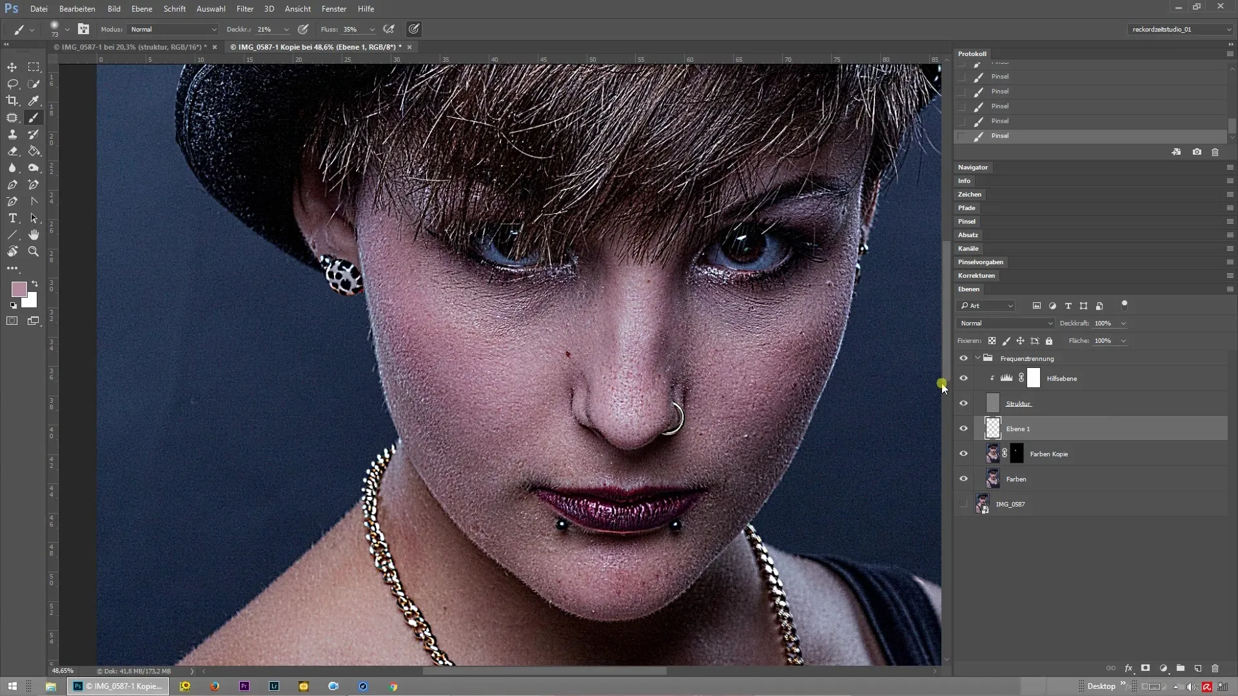1238x696 pixels.
Task: Open the Filter menu
Action: tap(245, 9)
